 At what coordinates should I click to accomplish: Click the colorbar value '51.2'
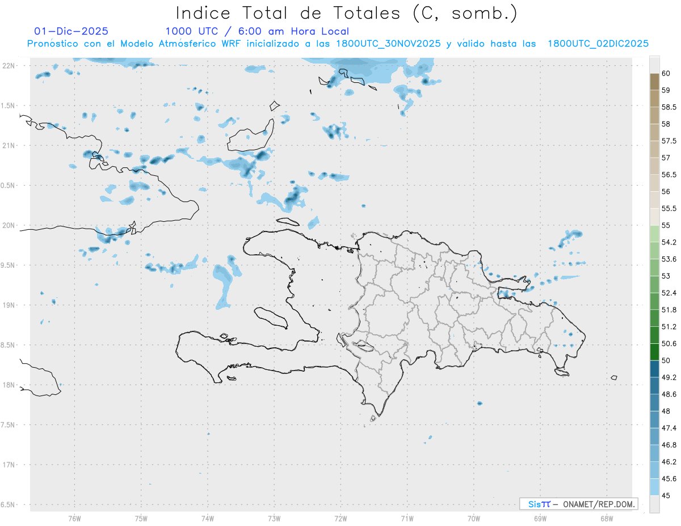click(669, 327)
